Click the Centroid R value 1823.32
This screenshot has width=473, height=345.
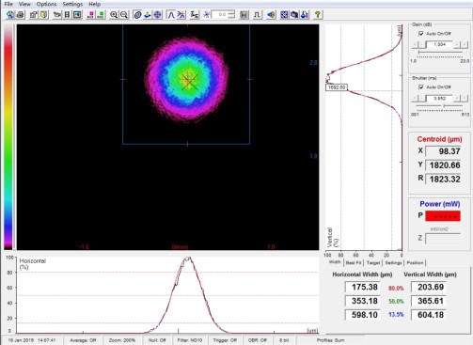[x=443, y=180]
